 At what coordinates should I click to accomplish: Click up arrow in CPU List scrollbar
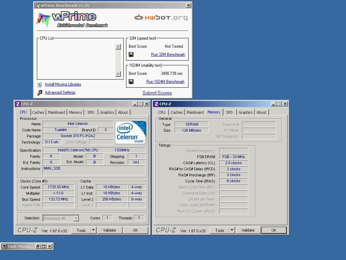point(118,47)
